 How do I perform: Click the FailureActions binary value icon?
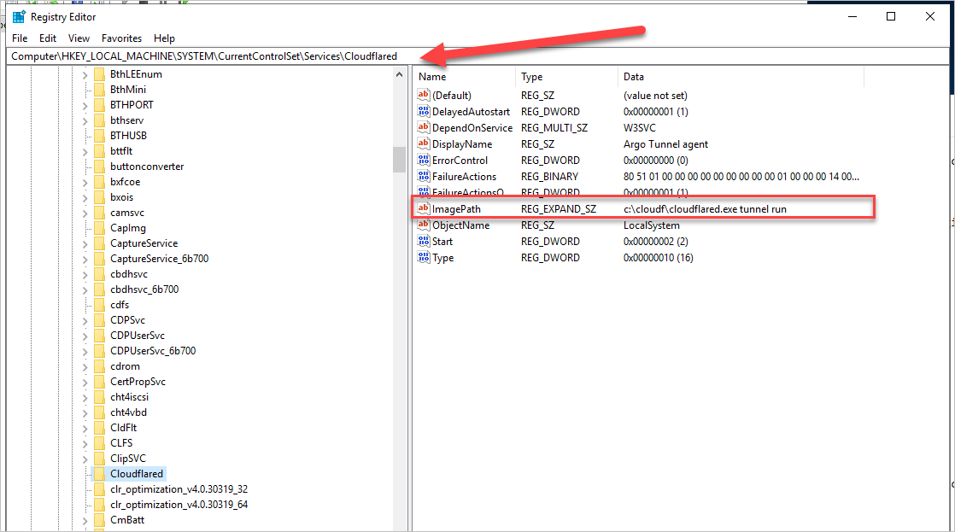point(424,177)
